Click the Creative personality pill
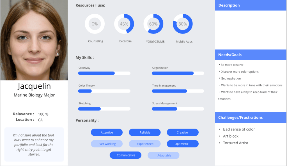 point(183,133)
